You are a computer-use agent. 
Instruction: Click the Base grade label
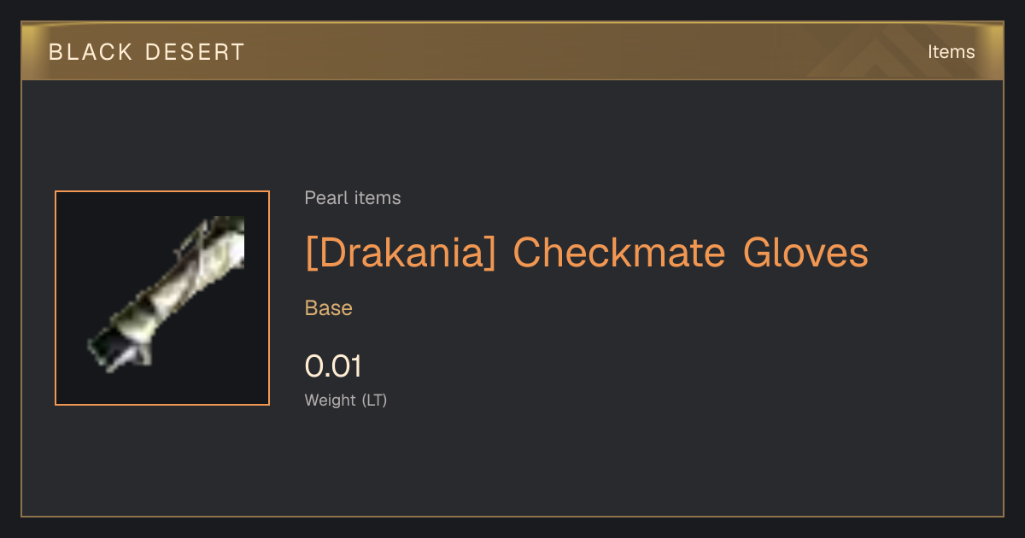pos(329,308)
